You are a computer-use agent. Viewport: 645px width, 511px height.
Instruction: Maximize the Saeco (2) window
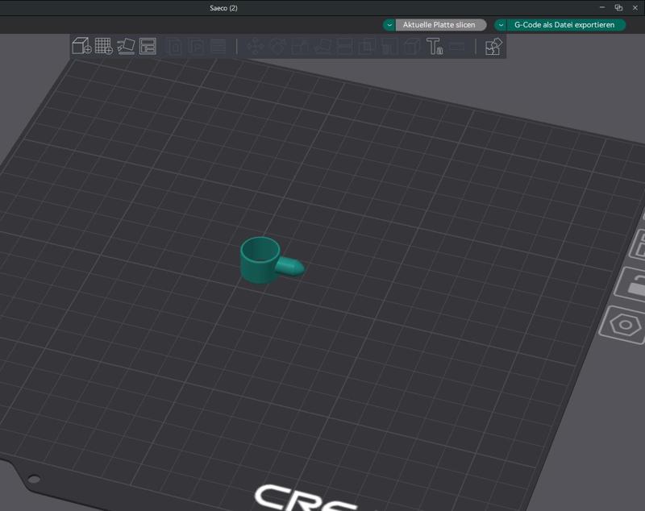(618, 7)
